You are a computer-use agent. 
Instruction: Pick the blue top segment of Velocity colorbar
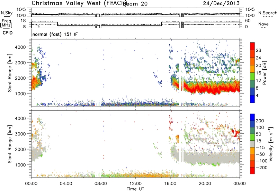(252, 117)
